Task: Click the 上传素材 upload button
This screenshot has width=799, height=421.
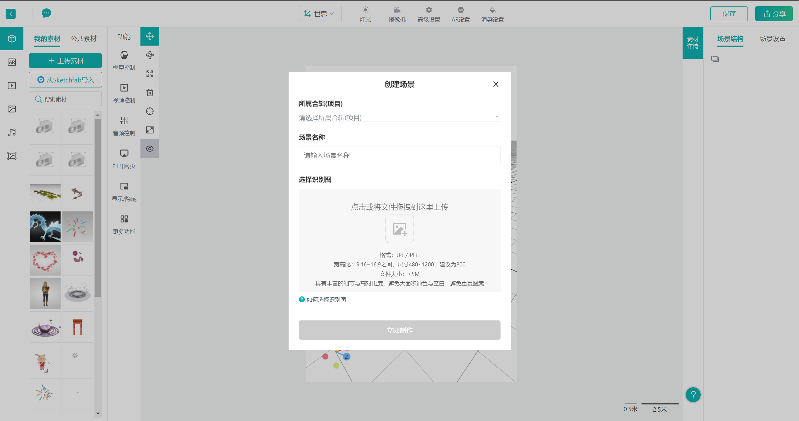Action: point(65,61)
